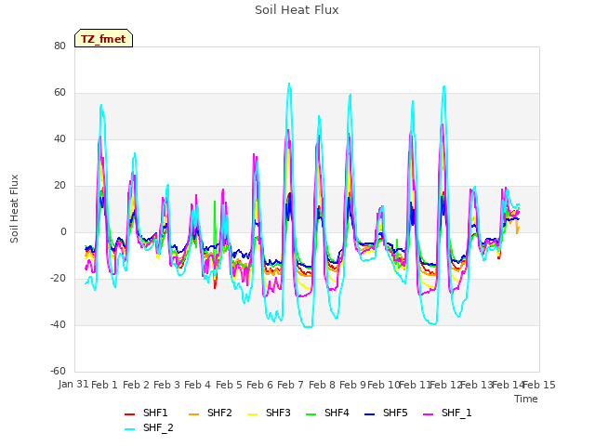Image resolution: width=595 pixels, height=446 pixels.
Task: Click the 0 y-axis value
Action: (x=63, y=231)
